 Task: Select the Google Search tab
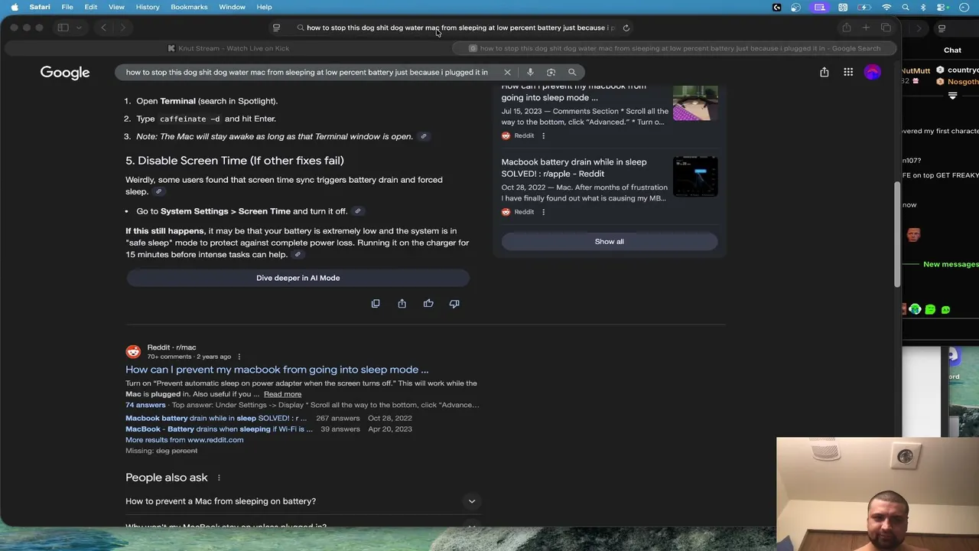coord(675,48)
